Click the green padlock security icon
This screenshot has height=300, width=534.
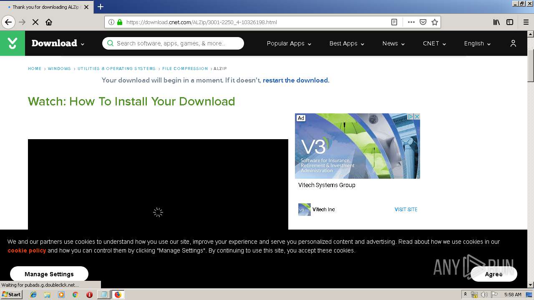pos(120,22)
